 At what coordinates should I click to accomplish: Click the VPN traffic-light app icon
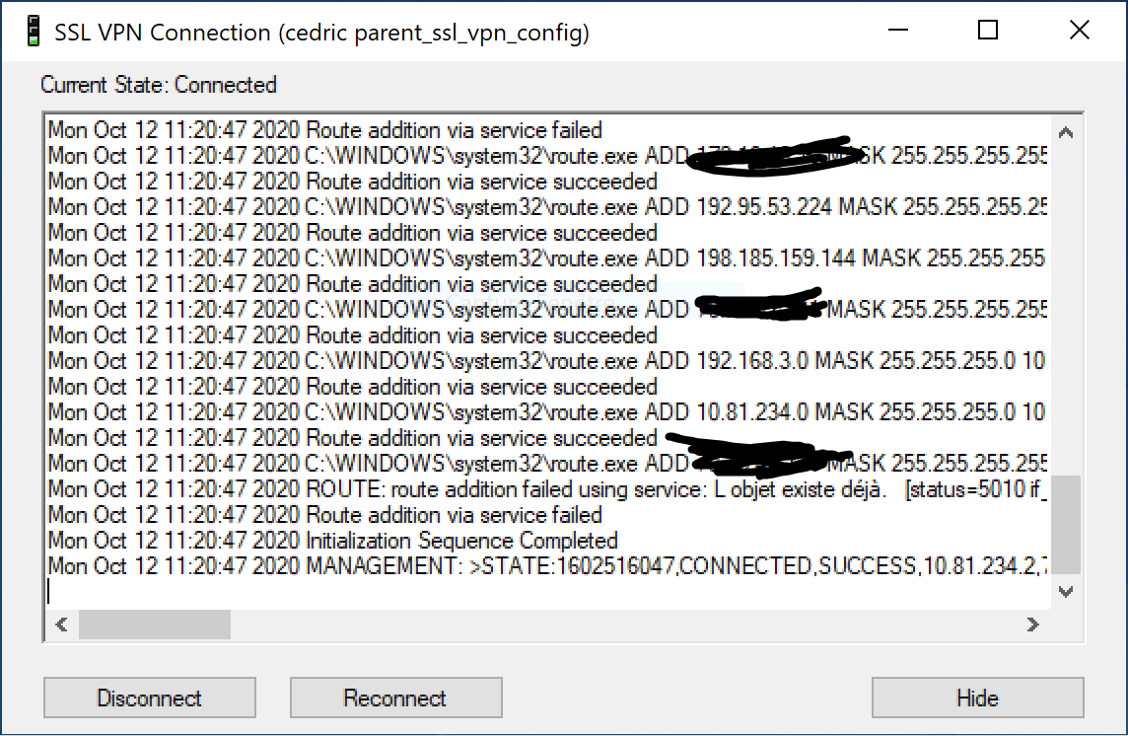click(x=33, y=32)
